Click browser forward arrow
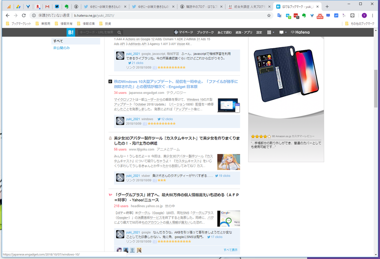Image resolution: width=380 pixels, height=259 pixels. pyautogui.click(x=16, y=16)
